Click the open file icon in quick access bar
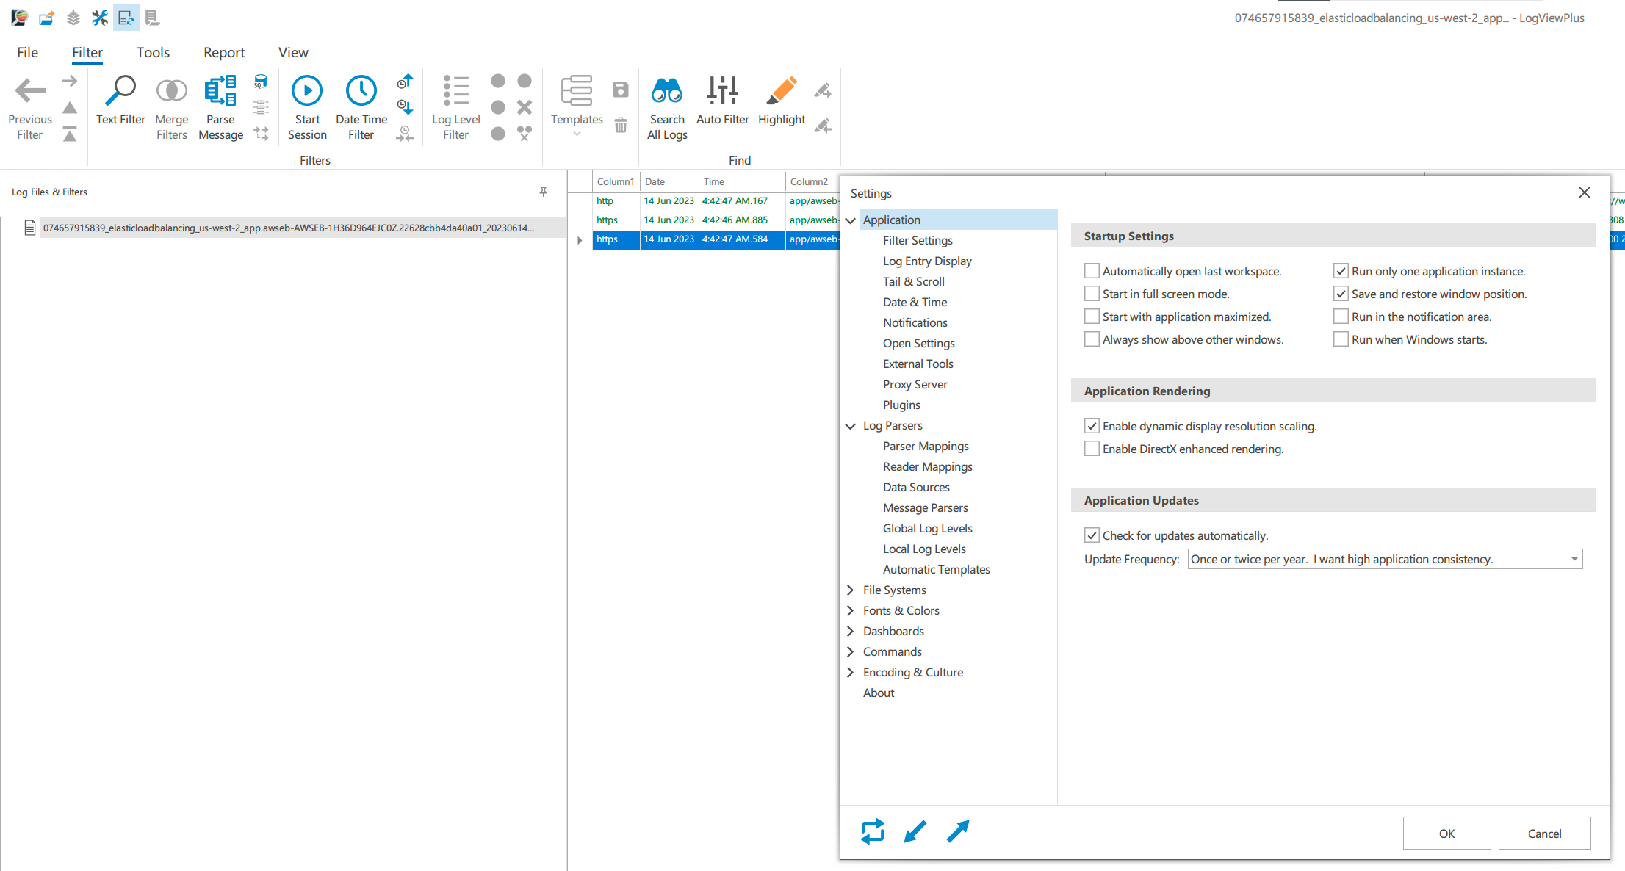The height and width of the screenshot is (871, 1625). click(46, 18)
